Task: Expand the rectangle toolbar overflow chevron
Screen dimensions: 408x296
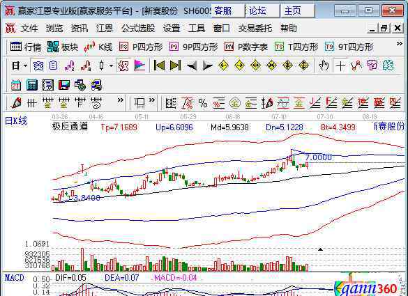Action: (152, 100)
